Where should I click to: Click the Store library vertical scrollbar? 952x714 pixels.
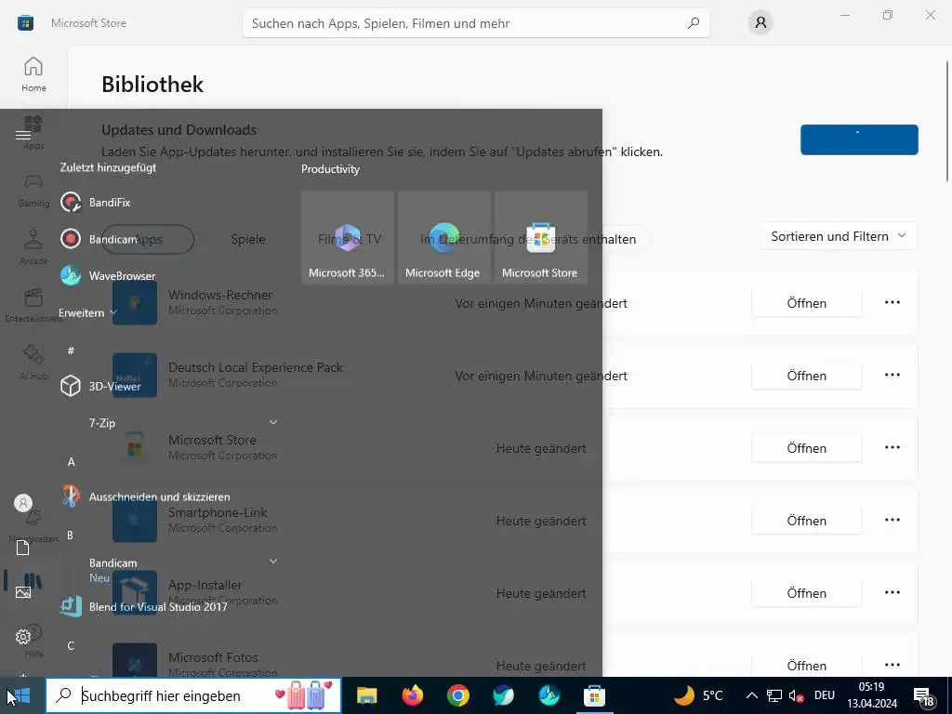[947, 122]
